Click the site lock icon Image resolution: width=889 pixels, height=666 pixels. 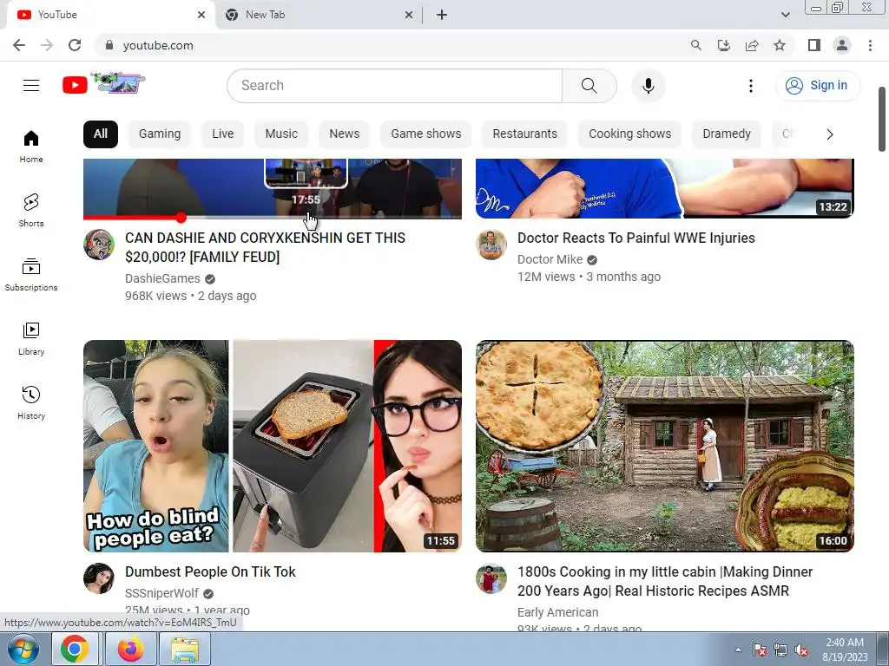pyautogui.click(x=109, y=45)
